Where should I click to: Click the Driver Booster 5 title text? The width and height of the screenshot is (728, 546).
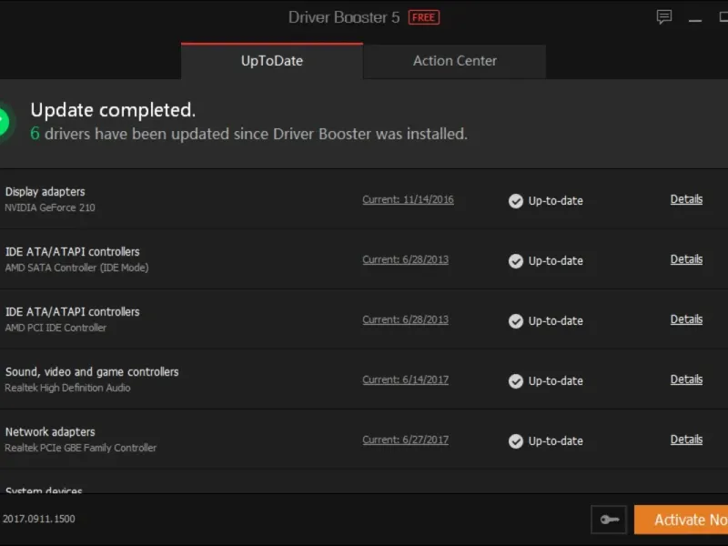coord(344,17)
